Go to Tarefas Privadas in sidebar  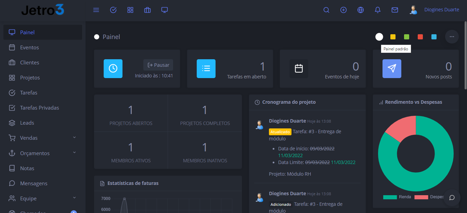tap(39, 108)
